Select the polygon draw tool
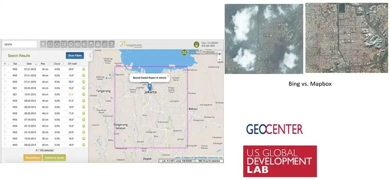The width and height of the screenshot is (390, 179). click(57, 44)
